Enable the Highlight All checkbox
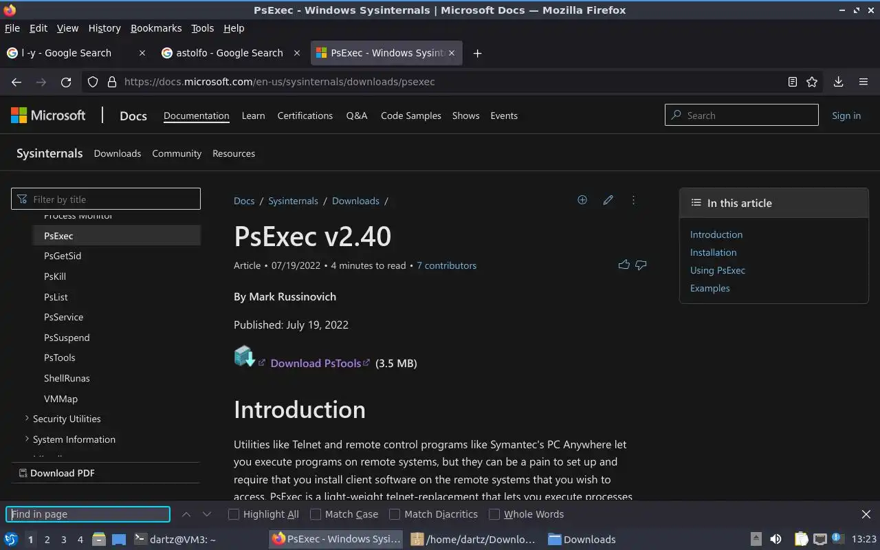This screenshot has width=880, height=550. (x=234, y=514)
